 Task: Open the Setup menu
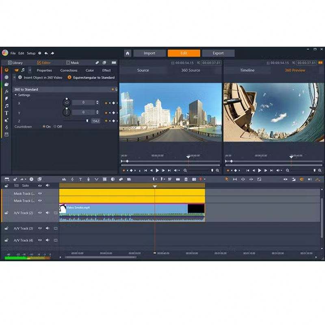tap(31, 53)
